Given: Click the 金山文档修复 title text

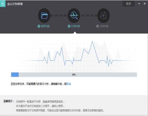Looking at the screenshot, I should click(x=15, y=4).
